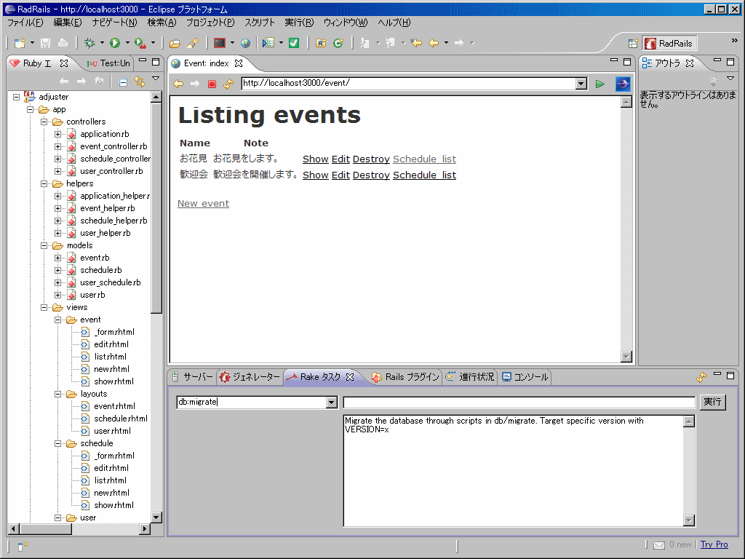The height and width of the screenshot is (559, 745).
Task: Open the プロジェクト(P) menu
Action: click(210, 23)
